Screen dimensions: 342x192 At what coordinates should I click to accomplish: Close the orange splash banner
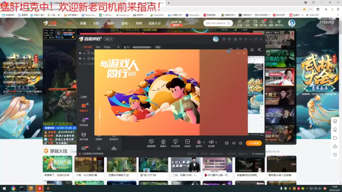(x=244, y=53)
